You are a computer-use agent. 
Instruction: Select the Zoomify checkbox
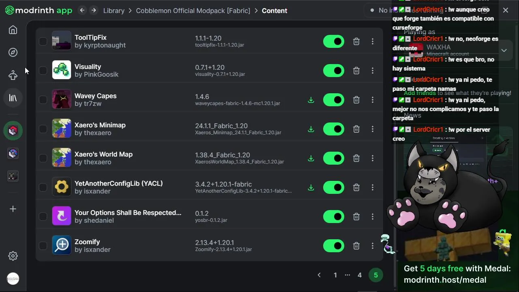pos(43,246)
